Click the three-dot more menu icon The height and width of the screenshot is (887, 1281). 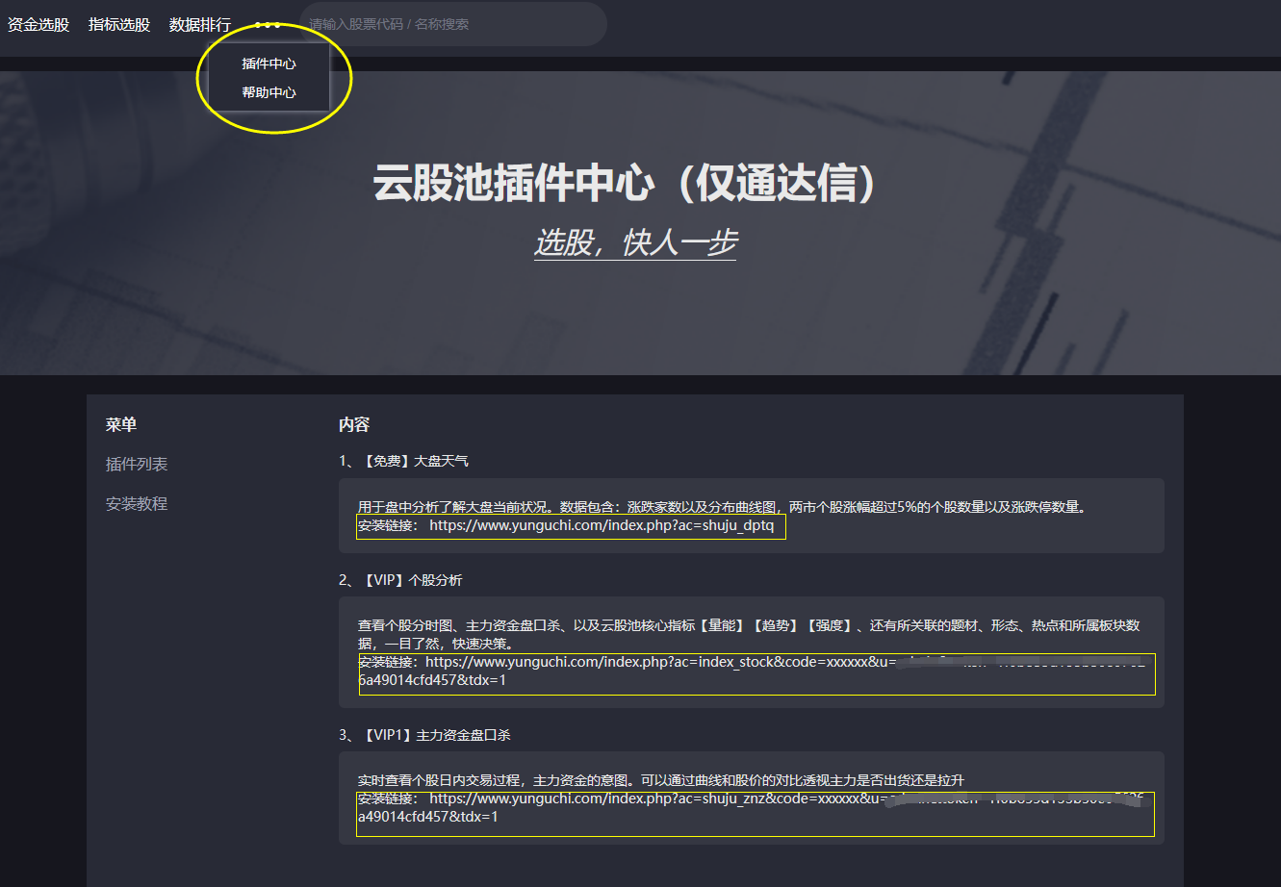pyautogui.click(x=268, y=25)
